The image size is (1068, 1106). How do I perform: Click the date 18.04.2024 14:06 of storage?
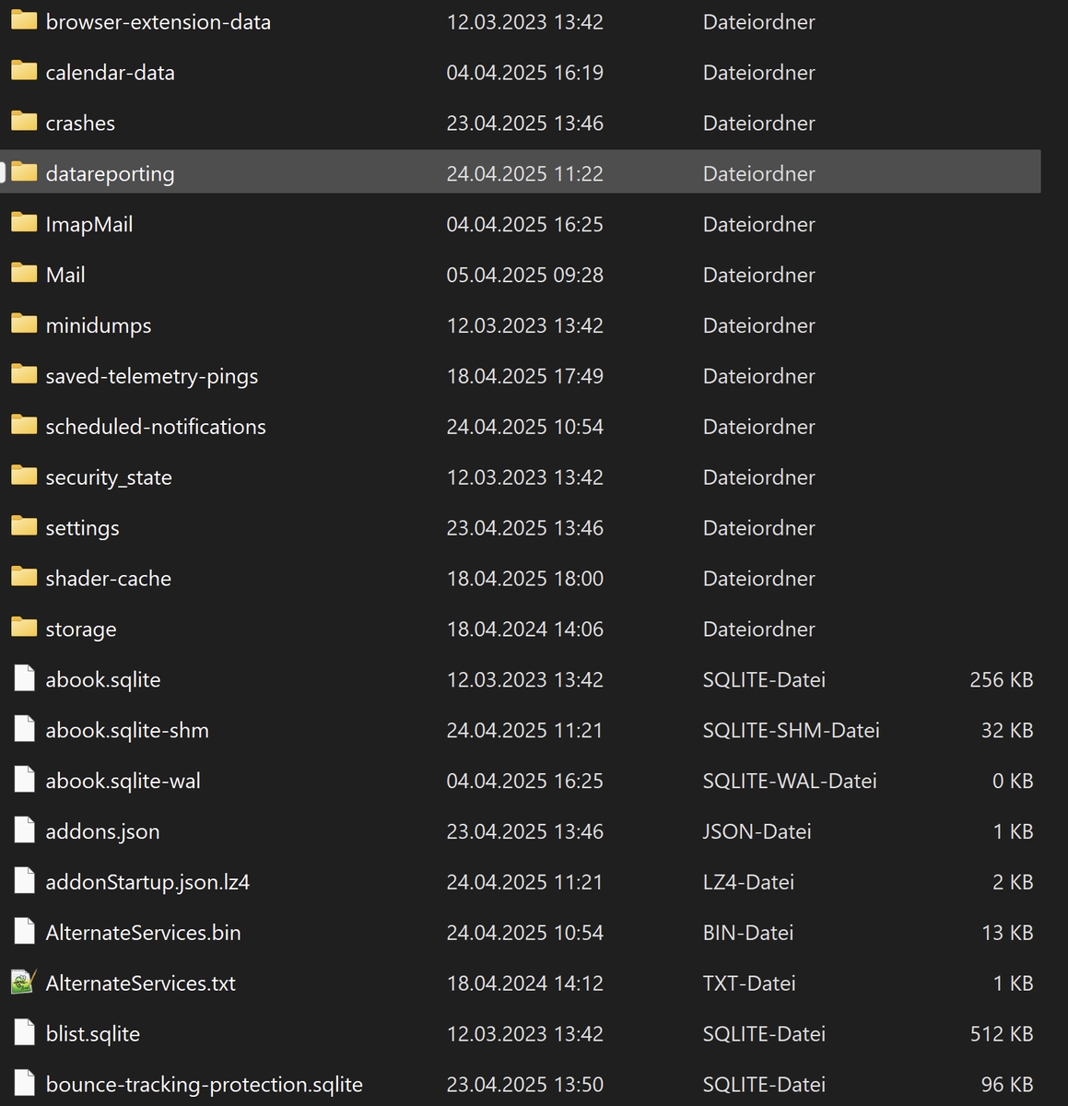click(525, 629)
